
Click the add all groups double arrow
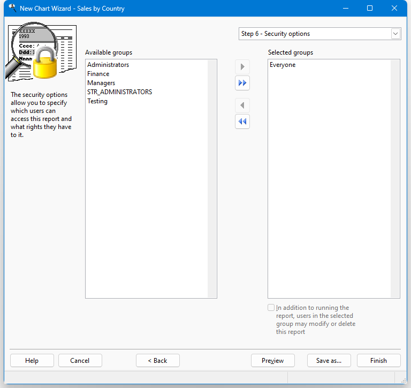[x=242, y=83]
